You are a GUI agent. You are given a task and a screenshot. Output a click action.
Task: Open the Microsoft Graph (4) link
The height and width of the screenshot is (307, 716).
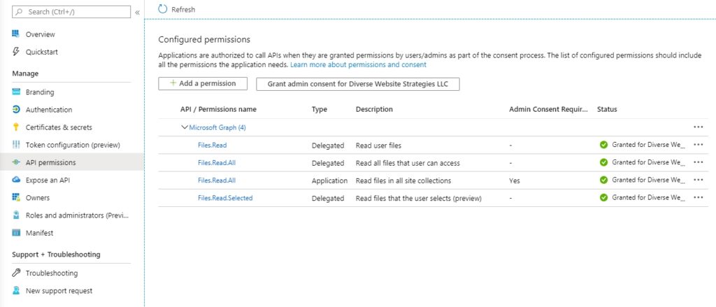217,127
